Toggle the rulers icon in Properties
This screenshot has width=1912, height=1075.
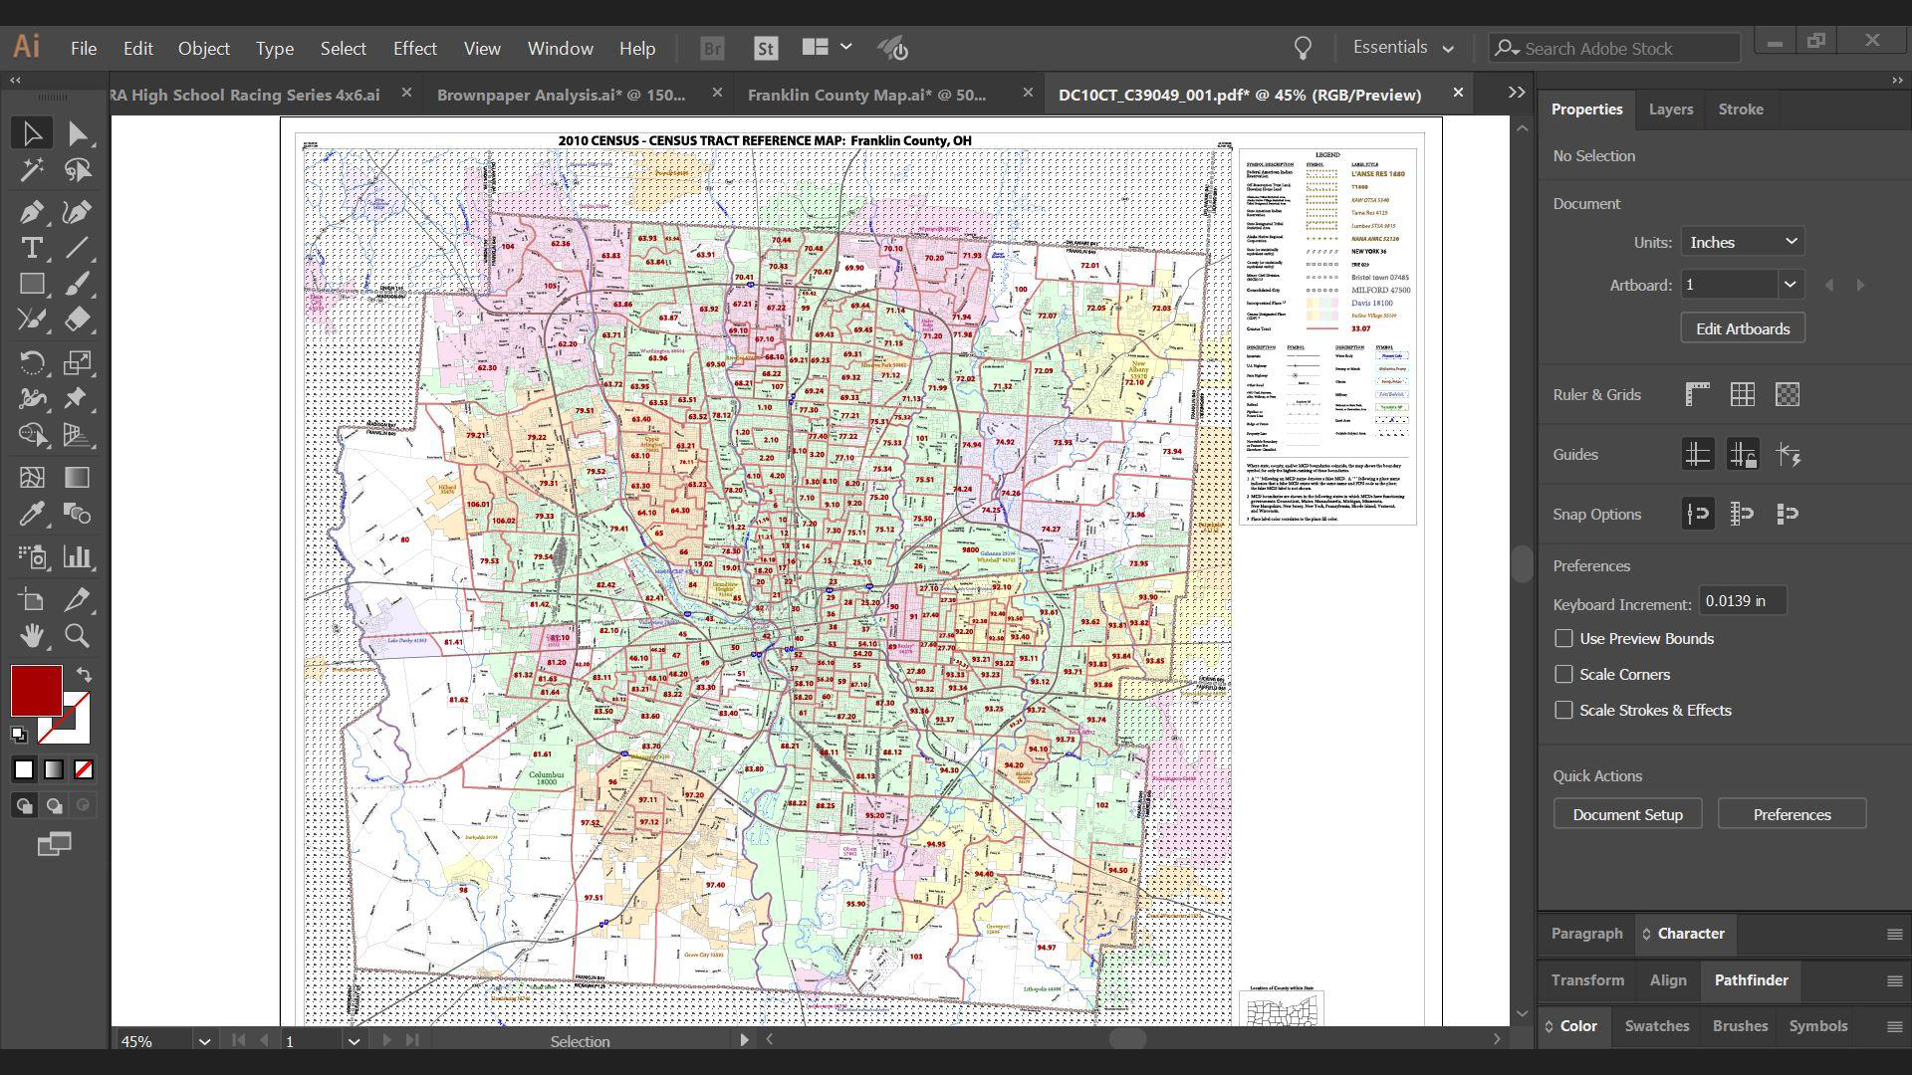pyautogui.click(x=1697, y=395)
